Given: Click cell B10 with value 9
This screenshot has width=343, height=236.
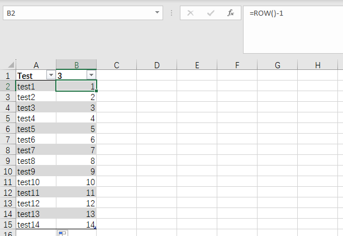Looking at the screenshot, I should [76, 172].
